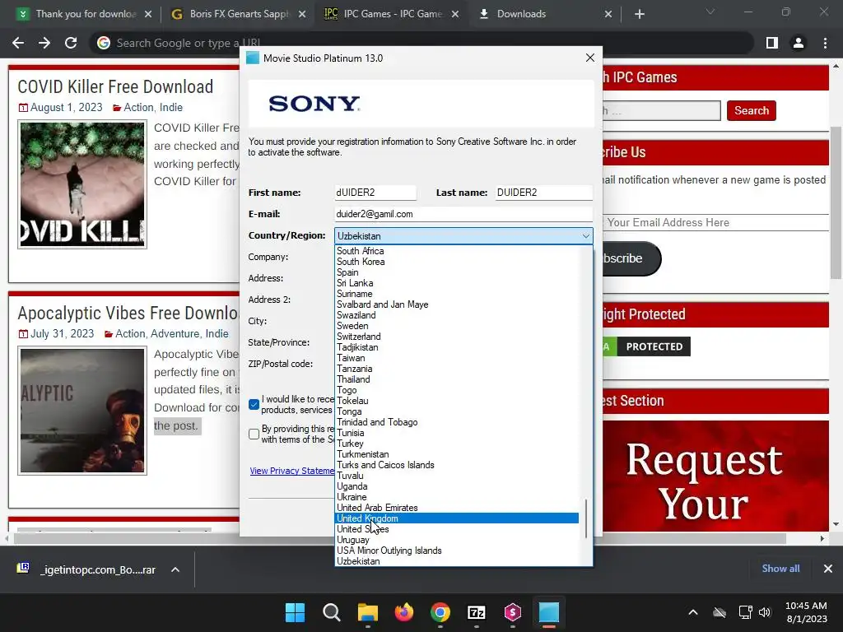
Task: Click the First name field
Action: point(375,193)
